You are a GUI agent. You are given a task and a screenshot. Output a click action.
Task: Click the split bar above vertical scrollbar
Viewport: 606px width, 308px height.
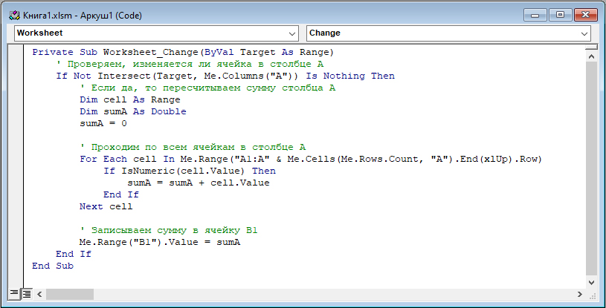591,47
